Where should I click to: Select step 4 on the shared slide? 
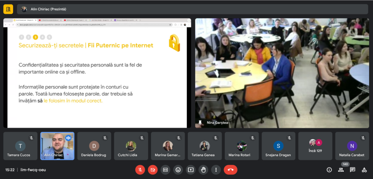click(x=42, y=37)
